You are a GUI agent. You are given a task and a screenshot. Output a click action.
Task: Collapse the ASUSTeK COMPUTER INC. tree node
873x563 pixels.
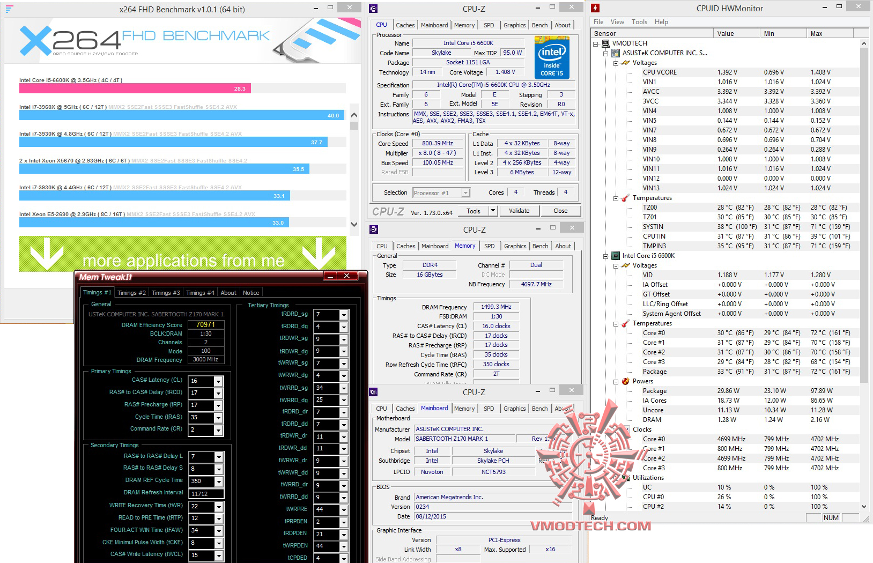(605, 53)
